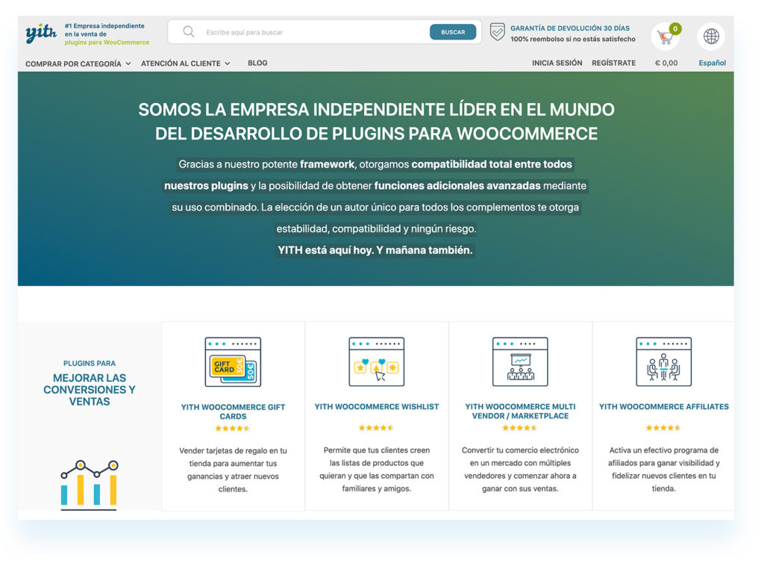Click the '100% reembolso si no estás satisfecho' text
Screen dimensions: 764x578
point(572,39)
